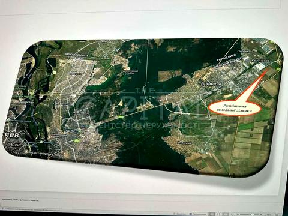This screenshot has height=216, width=288.
Task: Switch to Normal view icon
Action: 212,214
